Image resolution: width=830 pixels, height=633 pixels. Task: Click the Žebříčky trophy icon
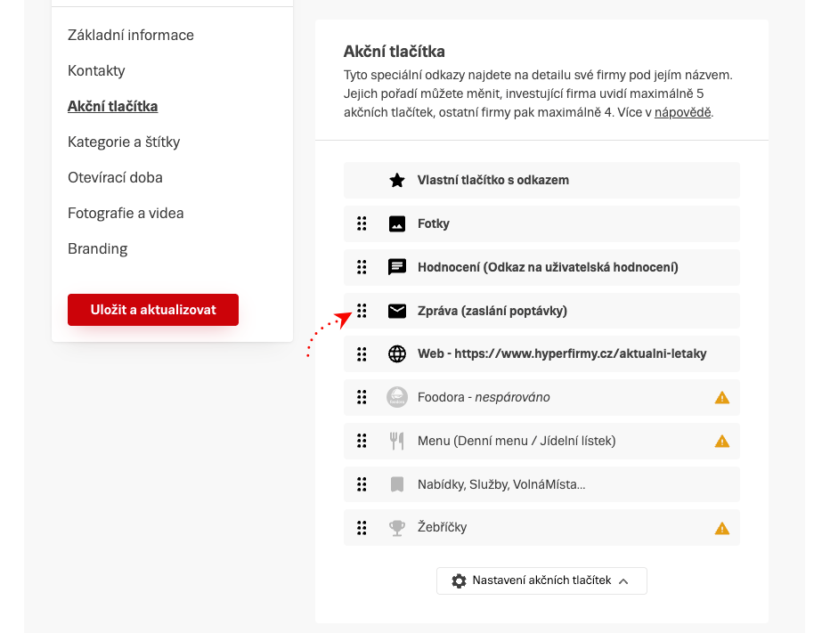397,528
